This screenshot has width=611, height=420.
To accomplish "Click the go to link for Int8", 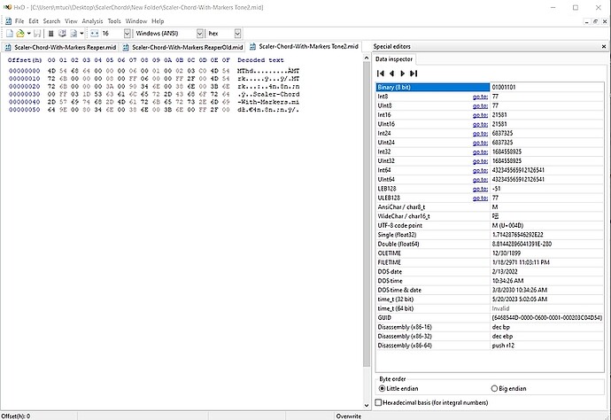I will click(480, 97).
